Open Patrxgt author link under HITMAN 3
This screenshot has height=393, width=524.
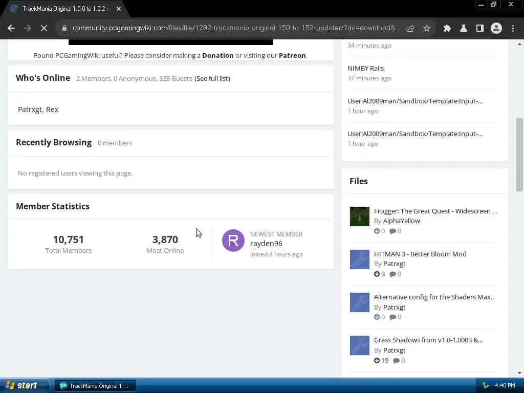(x=394, y=264)
